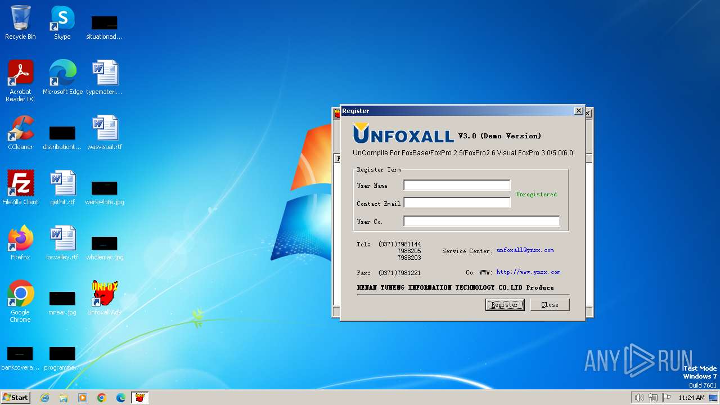Close the Register dialog with X
720x405 pixels.
[x=578, y=111]
